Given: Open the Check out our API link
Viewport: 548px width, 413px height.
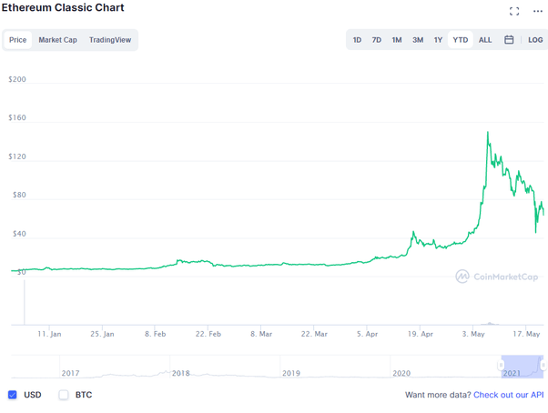Looking at the screenshot, I should click(x=509, y=395).
